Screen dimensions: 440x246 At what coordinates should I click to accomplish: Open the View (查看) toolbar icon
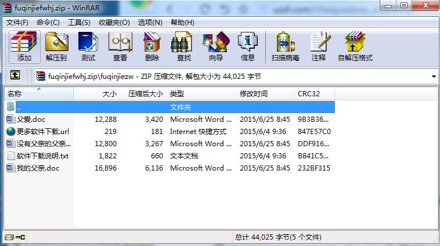(120, 46)
